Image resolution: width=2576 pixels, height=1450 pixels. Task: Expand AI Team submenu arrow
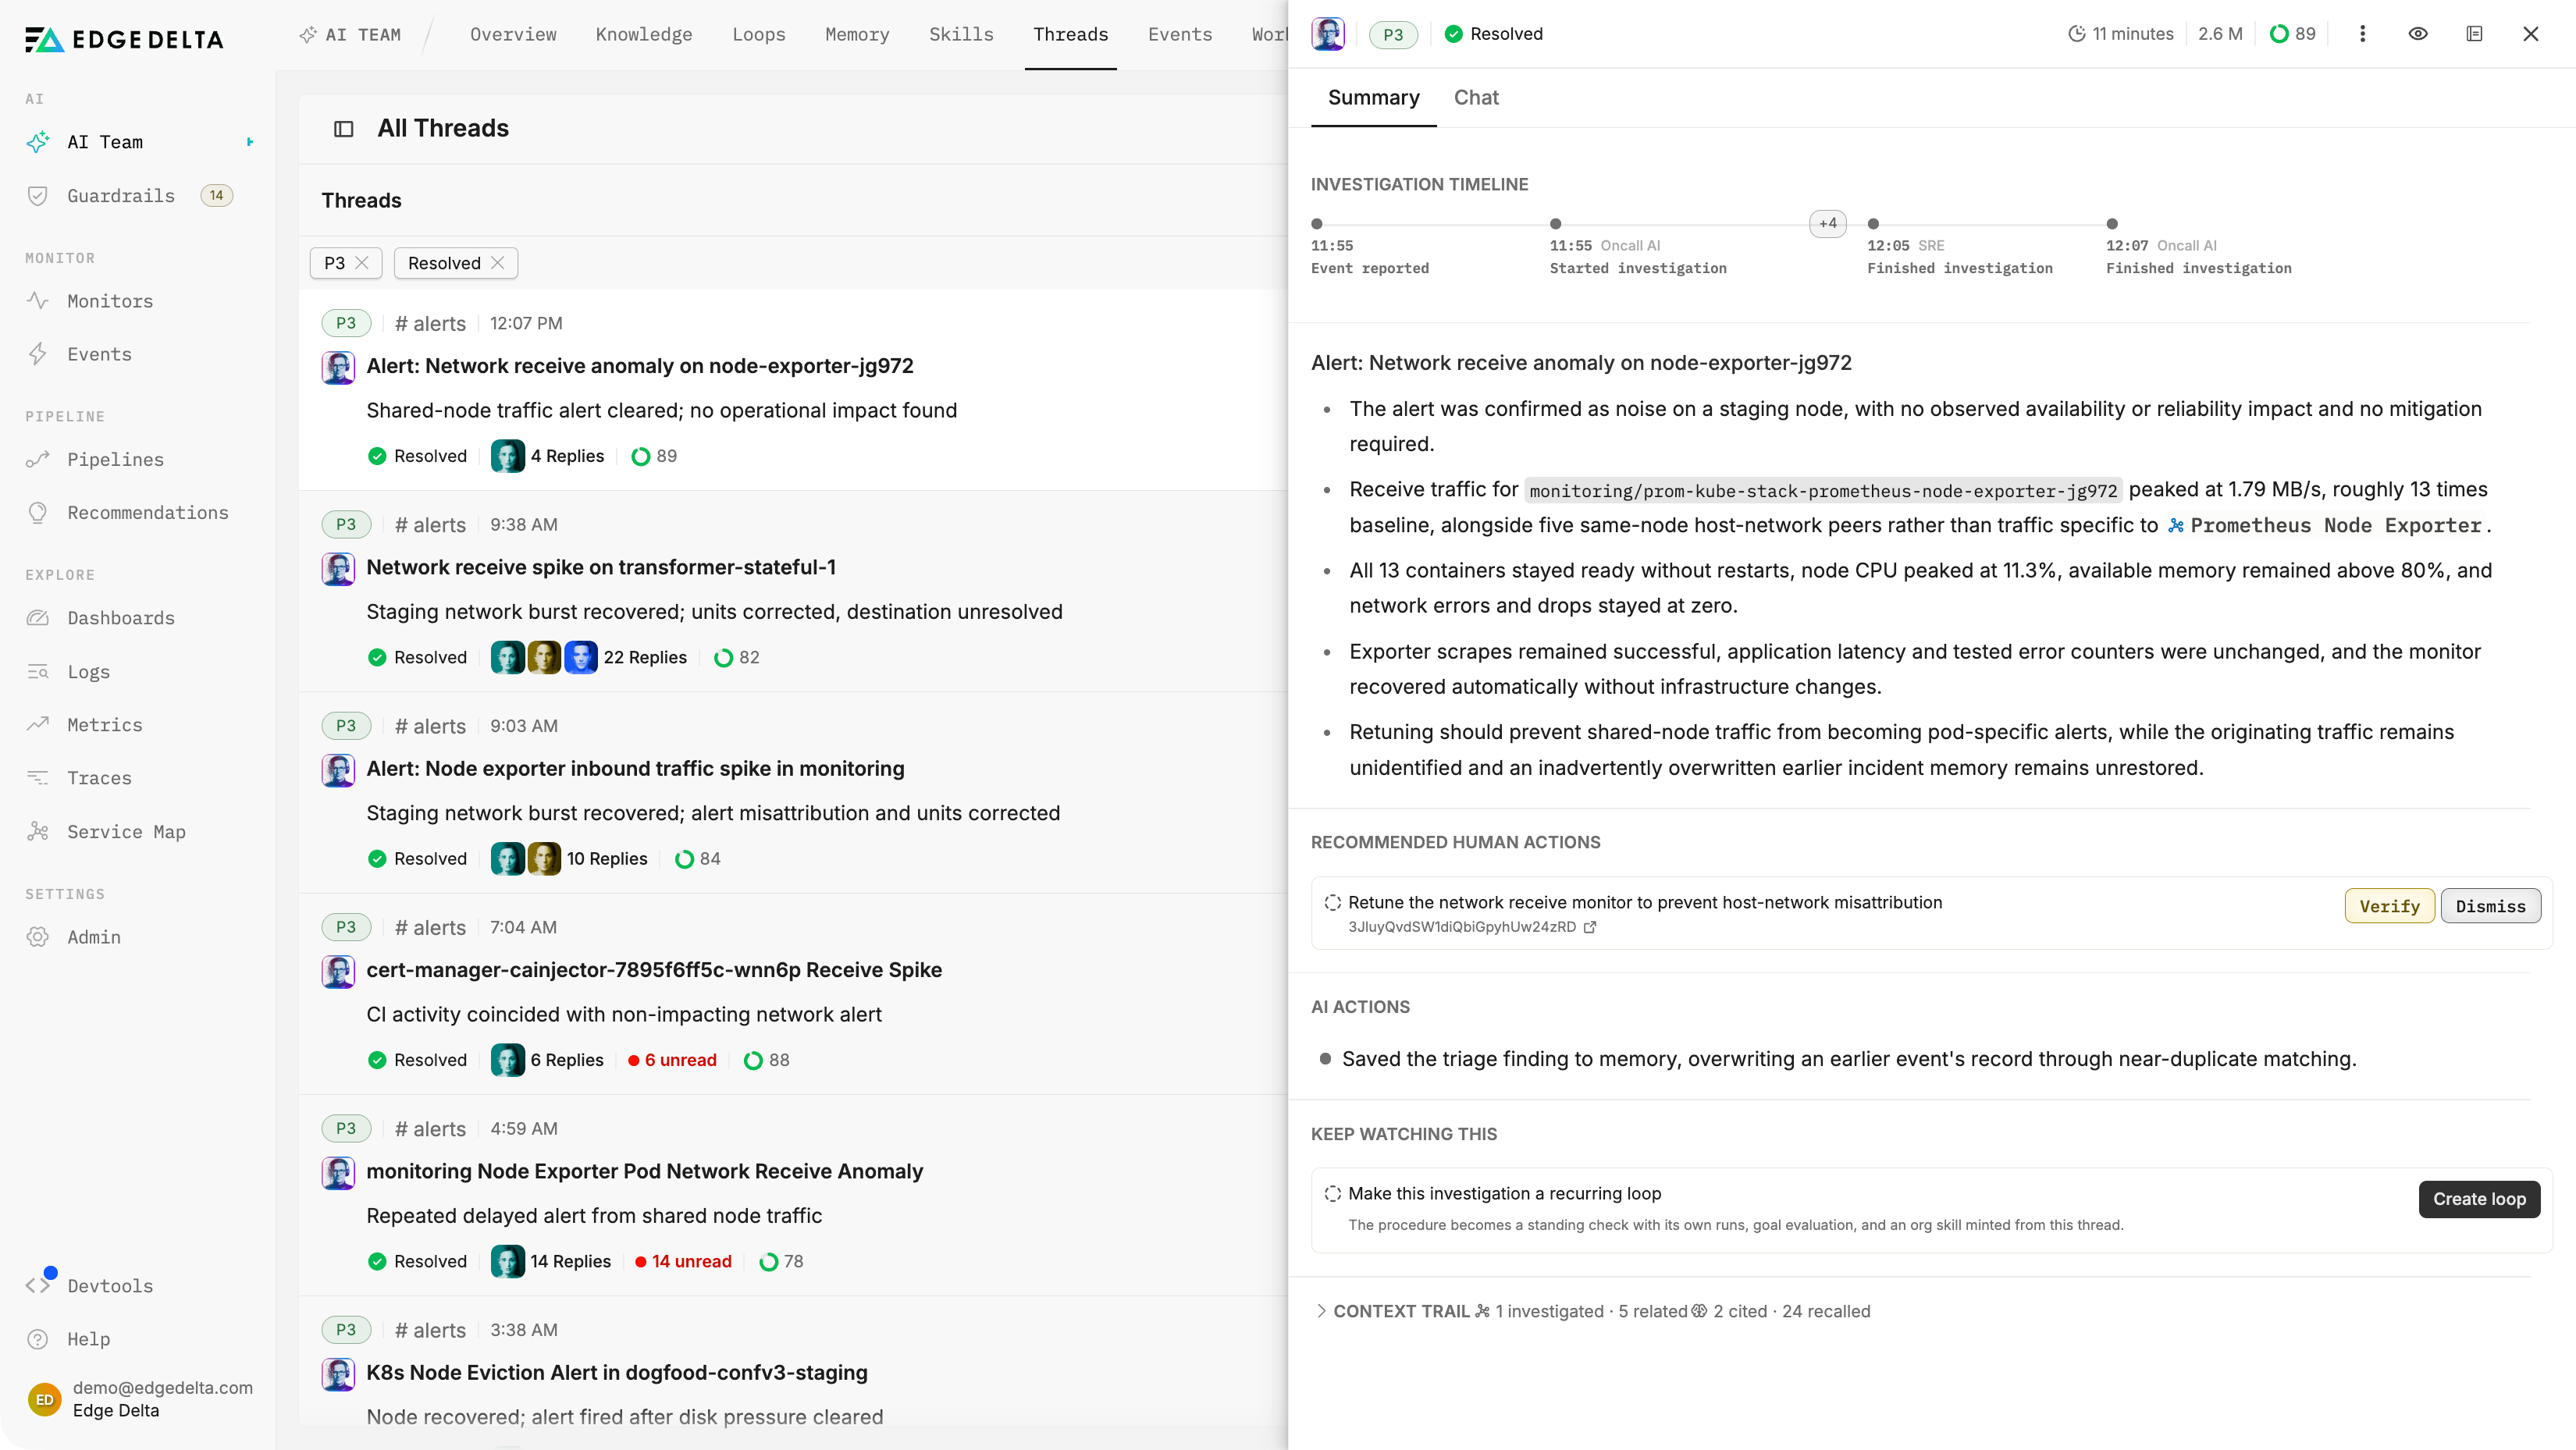(250, 142)
